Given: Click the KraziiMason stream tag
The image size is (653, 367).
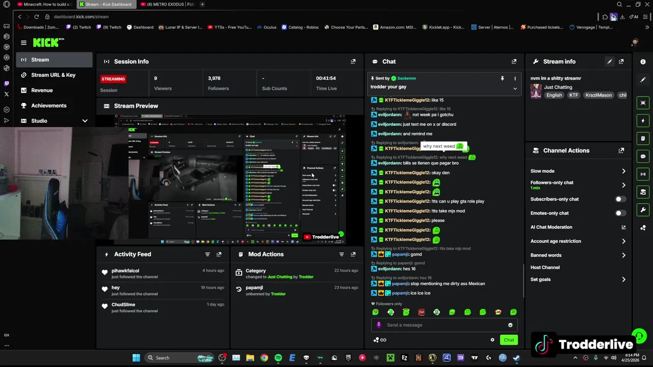Looking at the screenshot, I should pos(598,95).
